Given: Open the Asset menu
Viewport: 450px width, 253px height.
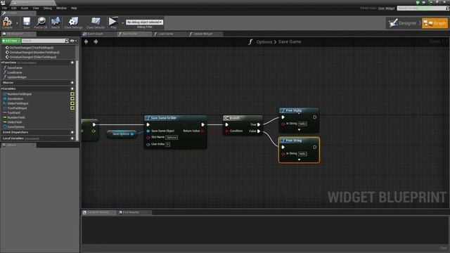Looking at the screenshot, I should pos(25,8).
